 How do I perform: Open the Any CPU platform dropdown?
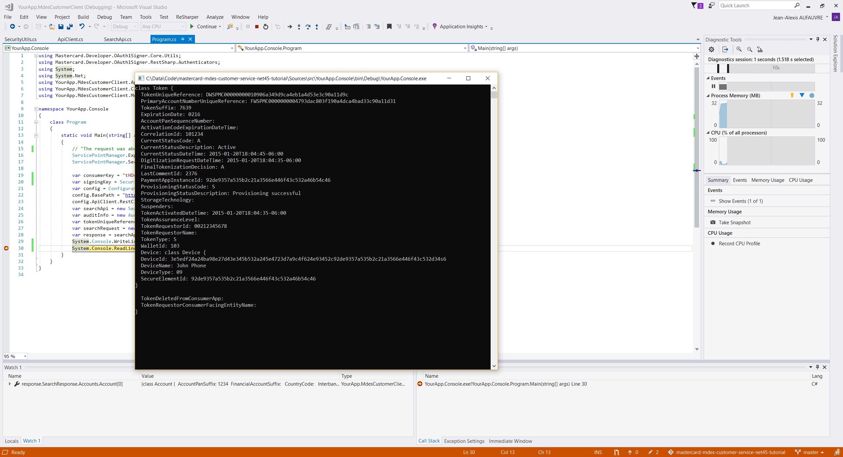tap(163, 27)
